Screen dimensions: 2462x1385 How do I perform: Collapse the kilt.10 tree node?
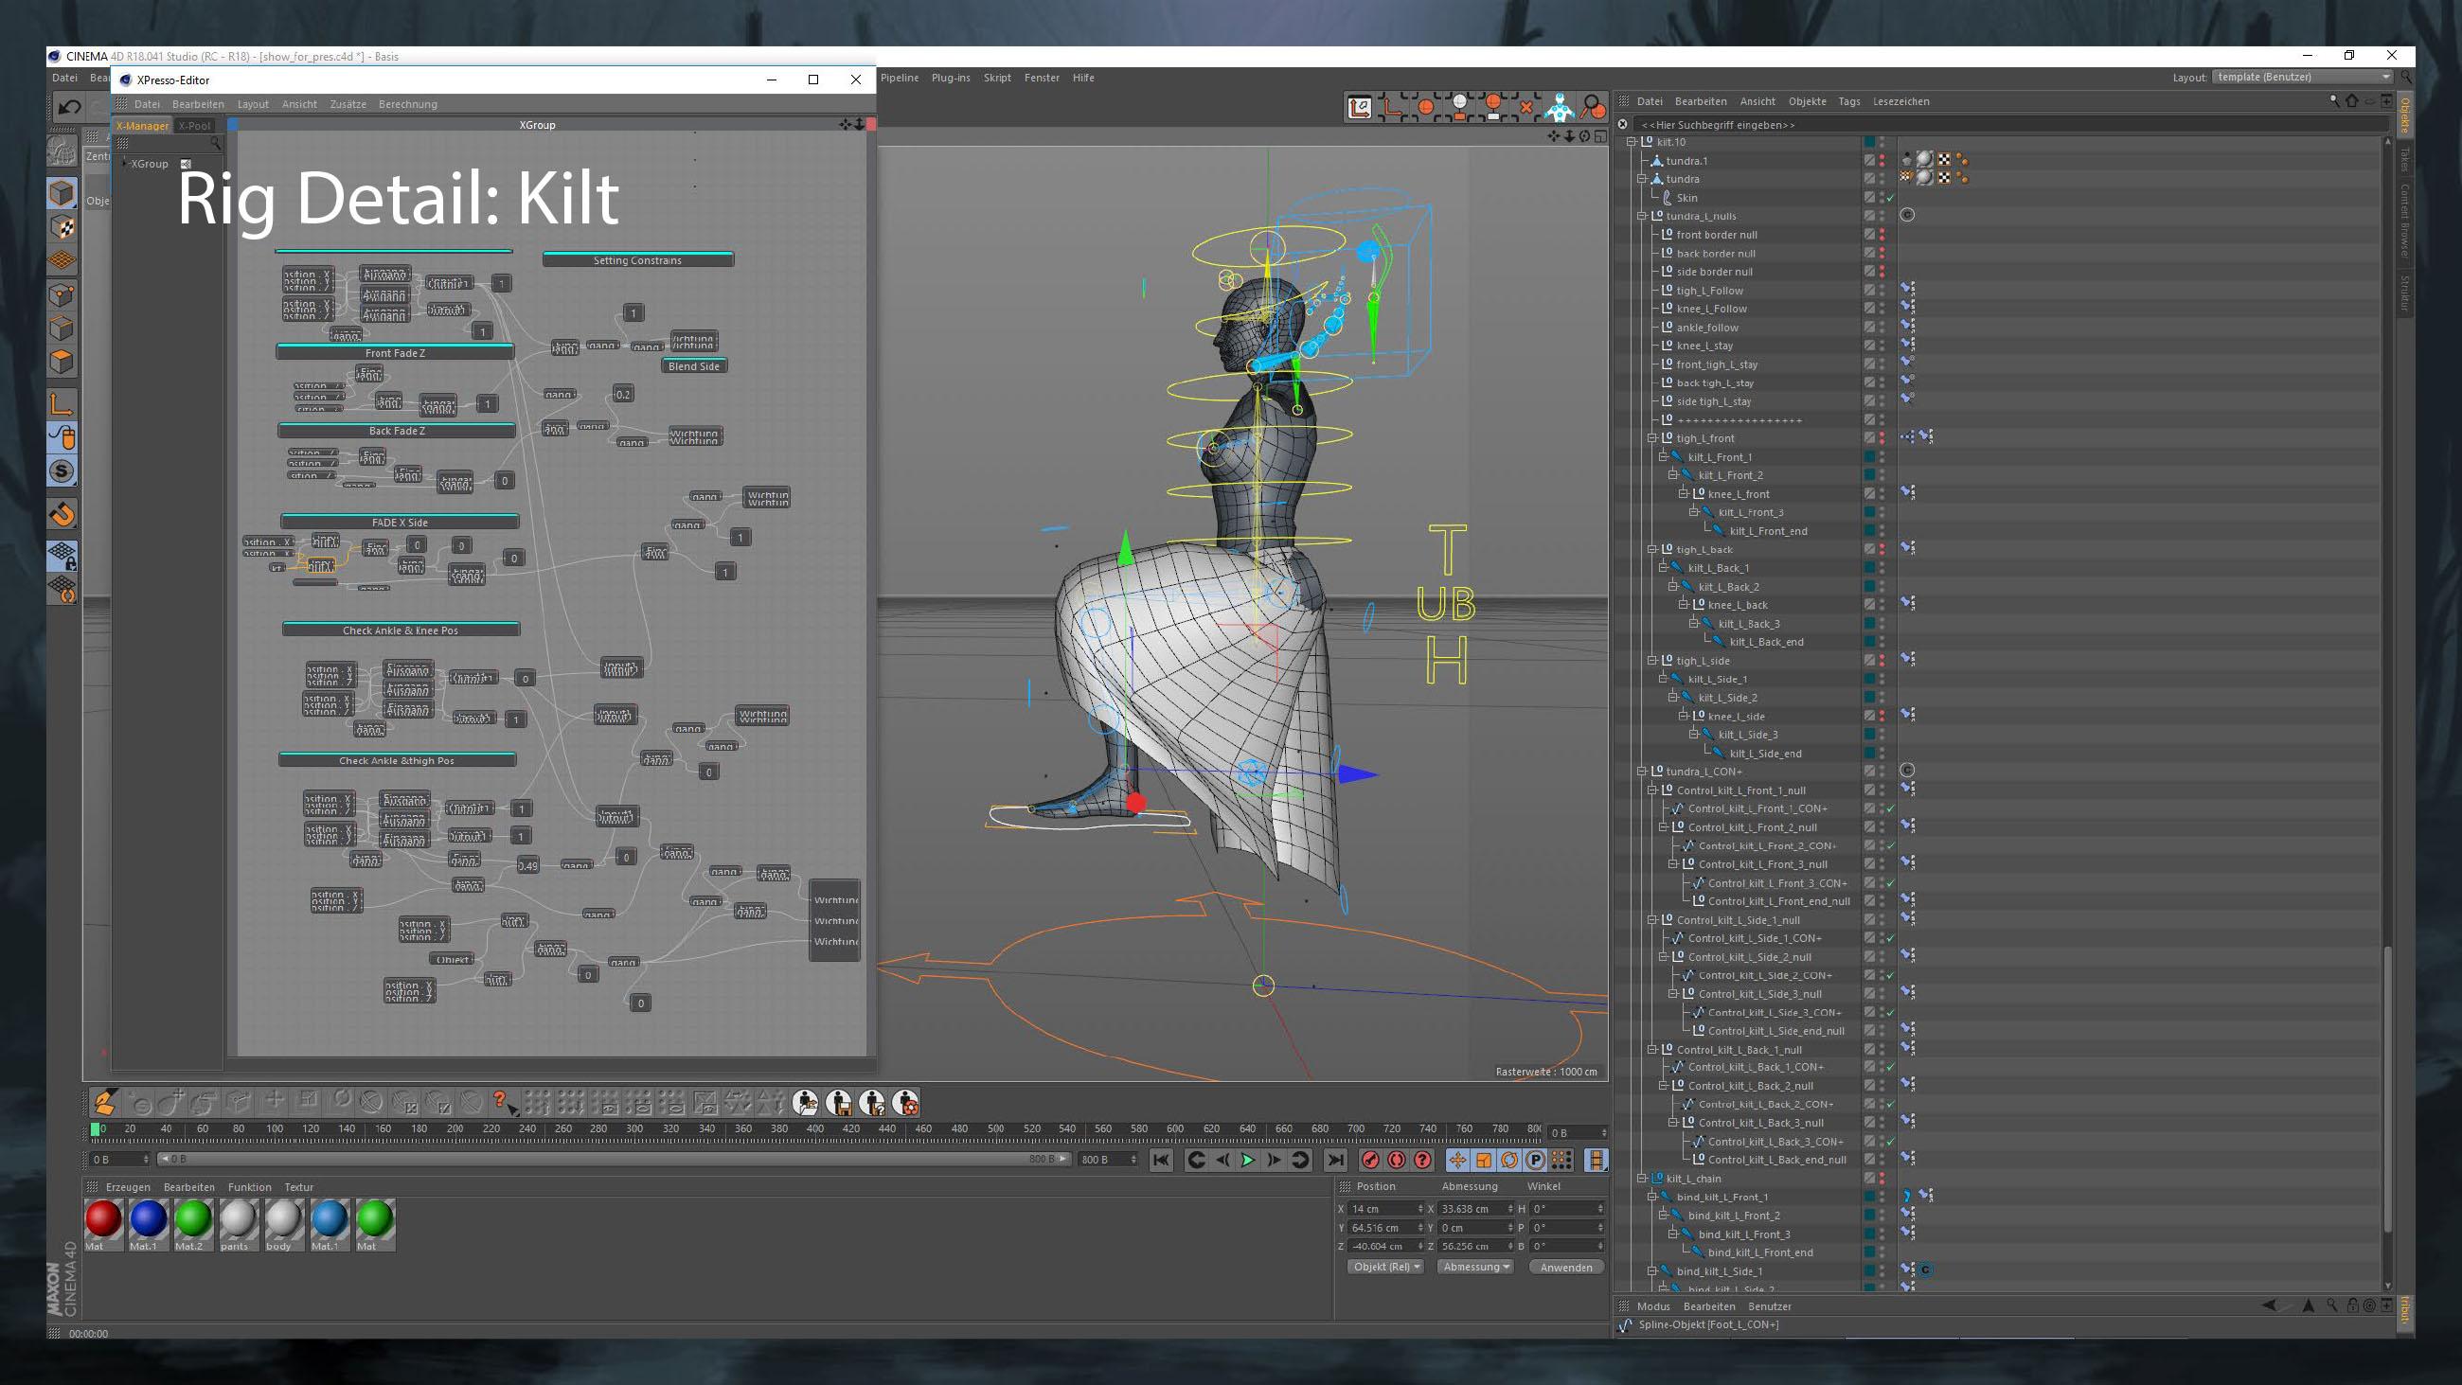1632,141
